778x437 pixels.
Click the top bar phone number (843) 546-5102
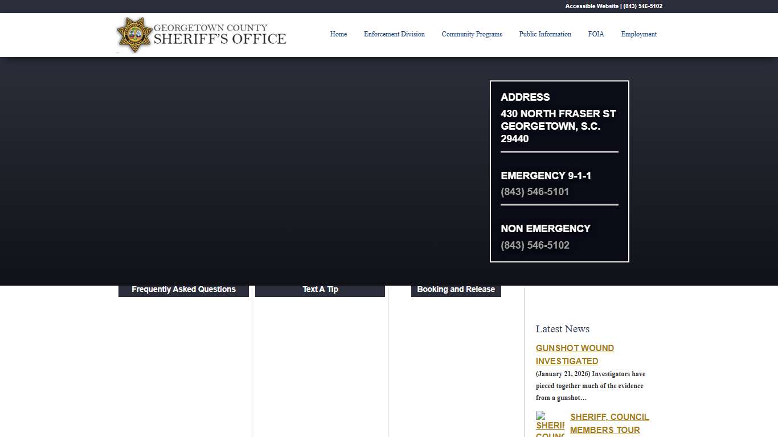tap(642, 6)
